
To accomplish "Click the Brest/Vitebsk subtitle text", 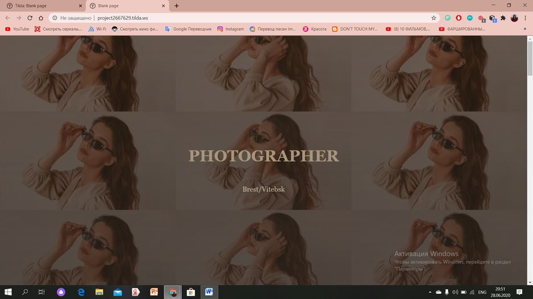I will pos(263,189).
